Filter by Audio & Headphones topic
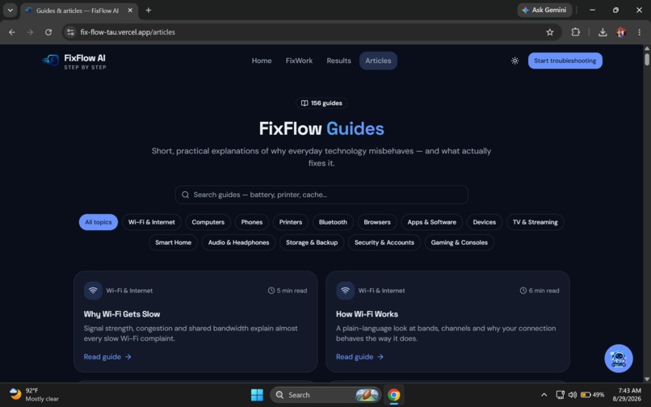The width and height of the screenshot is (651, 407). (239, 242)
